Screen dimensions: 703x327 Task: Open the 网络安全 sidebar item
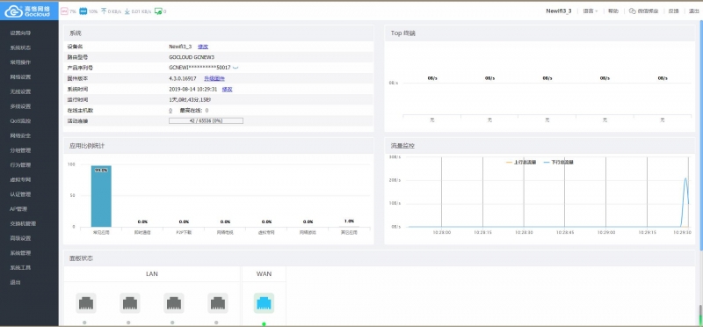[x=20, y=135]
